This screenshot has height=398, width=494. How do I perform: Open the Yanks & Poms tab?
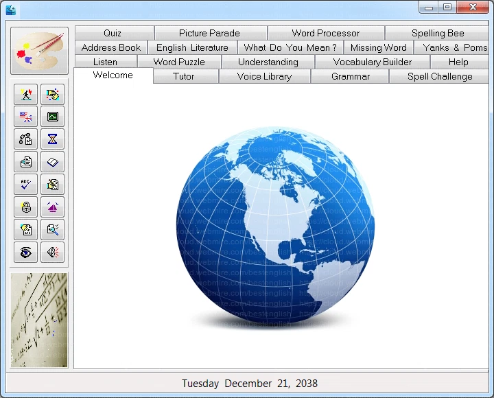pyautogui.click(x=451, y=47)
